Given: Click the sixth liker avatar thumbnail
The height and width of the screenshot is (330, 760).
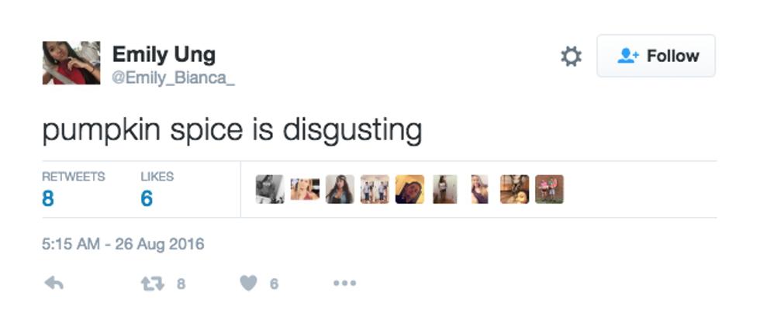Looking at the screenshot, I should point(444,190).
